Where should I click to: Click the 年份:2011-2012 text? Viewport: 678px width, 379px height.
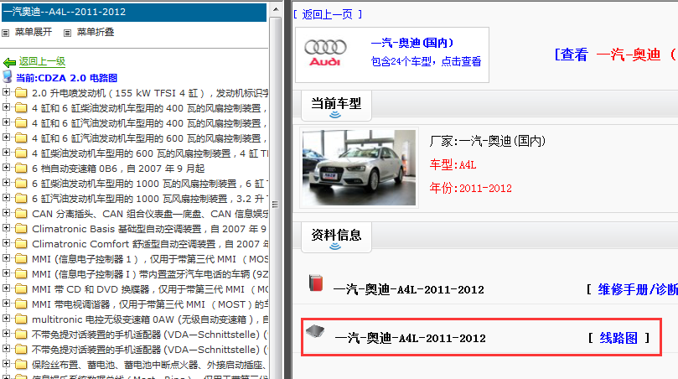coord(470,188)
